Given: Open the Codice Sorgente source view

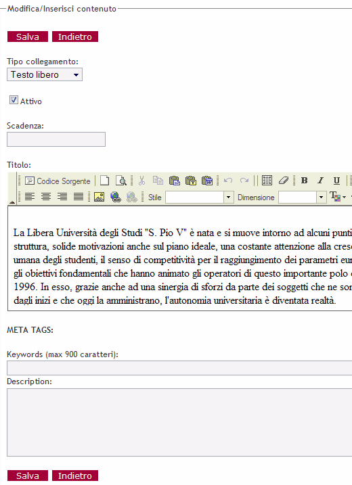Looking at the screenshot, I should (58, 181).
